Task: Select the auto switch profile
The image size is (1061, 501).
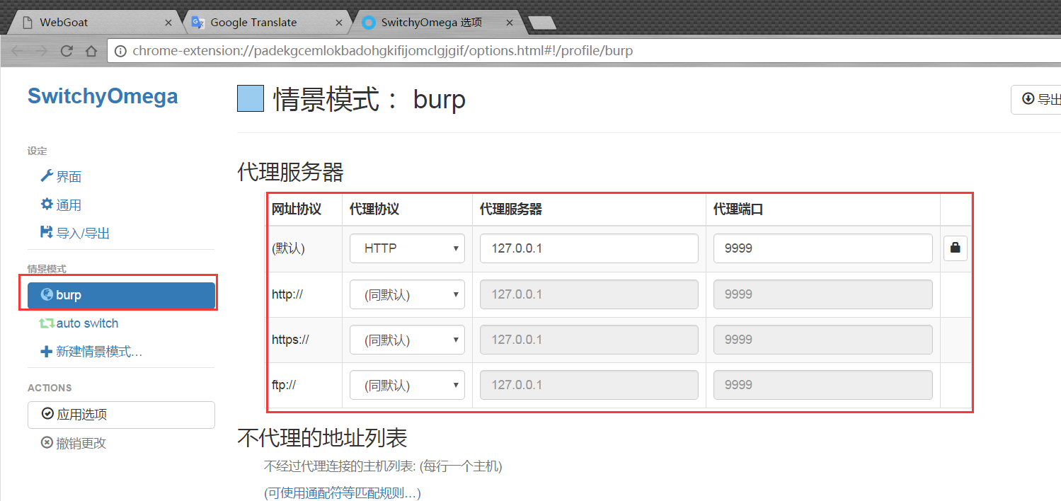Action: (x=79, y=323)
